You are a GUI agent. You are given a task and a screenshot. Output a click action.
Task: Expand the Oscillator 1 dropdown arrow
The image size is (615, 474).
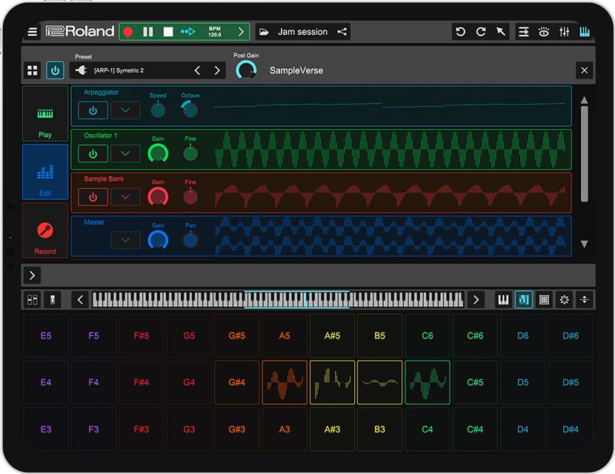pos(125,154)
